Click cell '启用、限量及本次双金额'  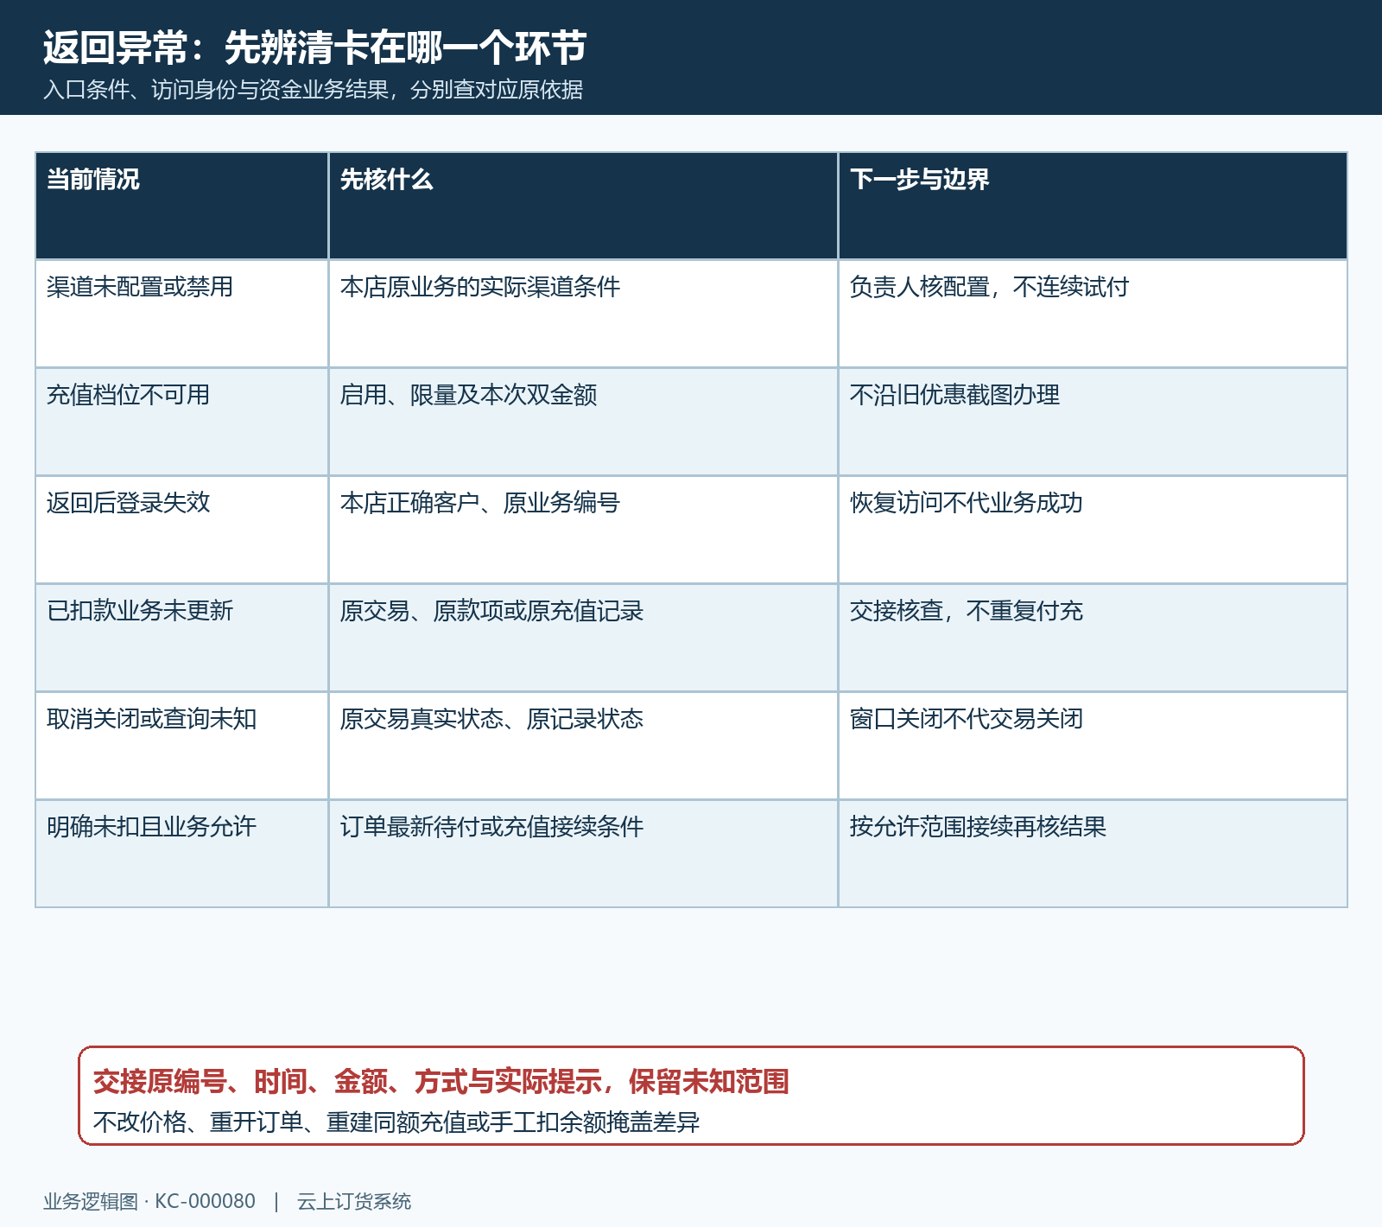coord(583,422)
